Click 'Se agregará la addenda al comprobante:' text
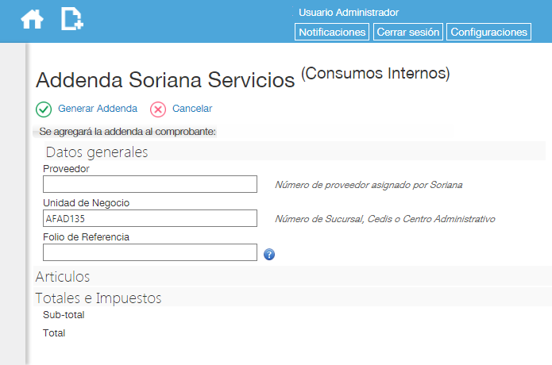The height and width of the screenshot is (365, 552). [x=127, y=132]
